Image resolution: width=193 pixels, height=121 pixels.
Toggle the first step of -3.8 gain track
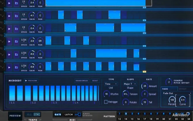tap(48, 41)
